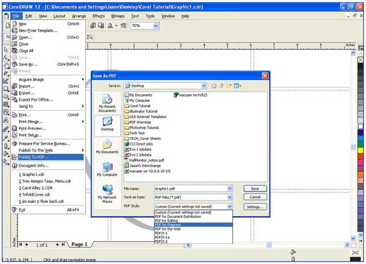Open My Documents in places bar
Screen dimensions: 366x264
tap(107, 147)
